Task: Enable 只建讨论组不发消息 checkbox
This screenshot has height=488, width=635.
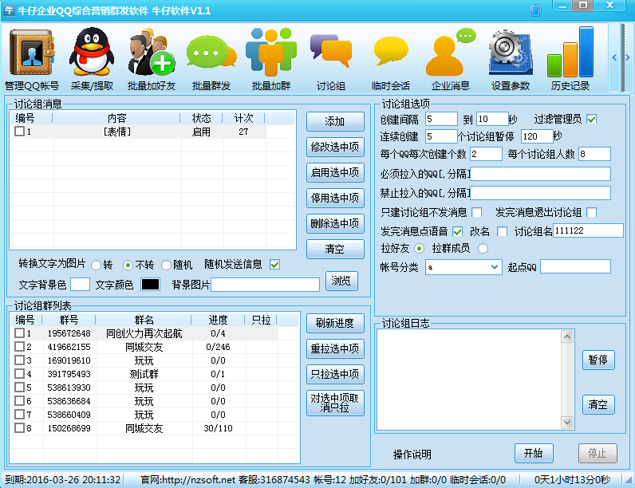Action: 477,212
